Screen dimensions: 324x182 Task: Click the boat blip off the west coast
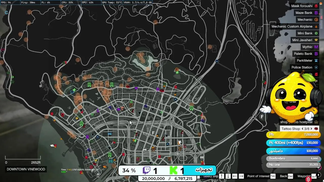tap(53, 145)
